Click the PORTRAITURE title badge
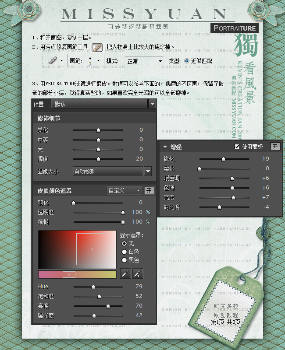 pyautogui.click(x=235, y=28)
